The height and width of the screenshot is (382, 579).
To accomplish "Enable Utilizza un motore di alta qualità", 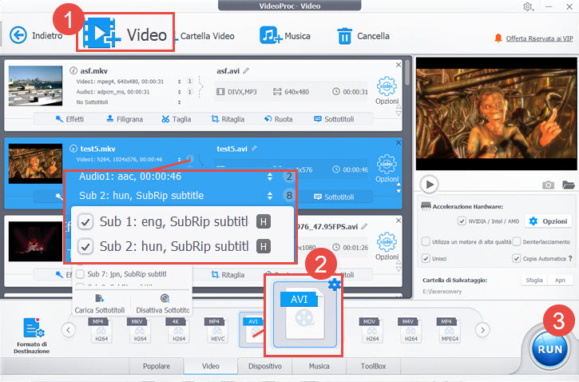I will point(426,241).
